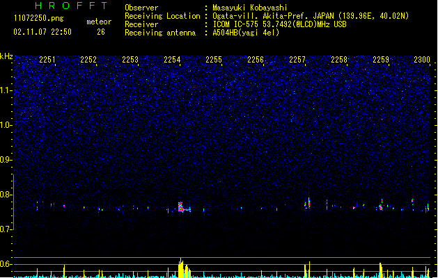Click the ICOM IC-575 receiver value
This screenshot has height=278, width=438.
point(279,24)
